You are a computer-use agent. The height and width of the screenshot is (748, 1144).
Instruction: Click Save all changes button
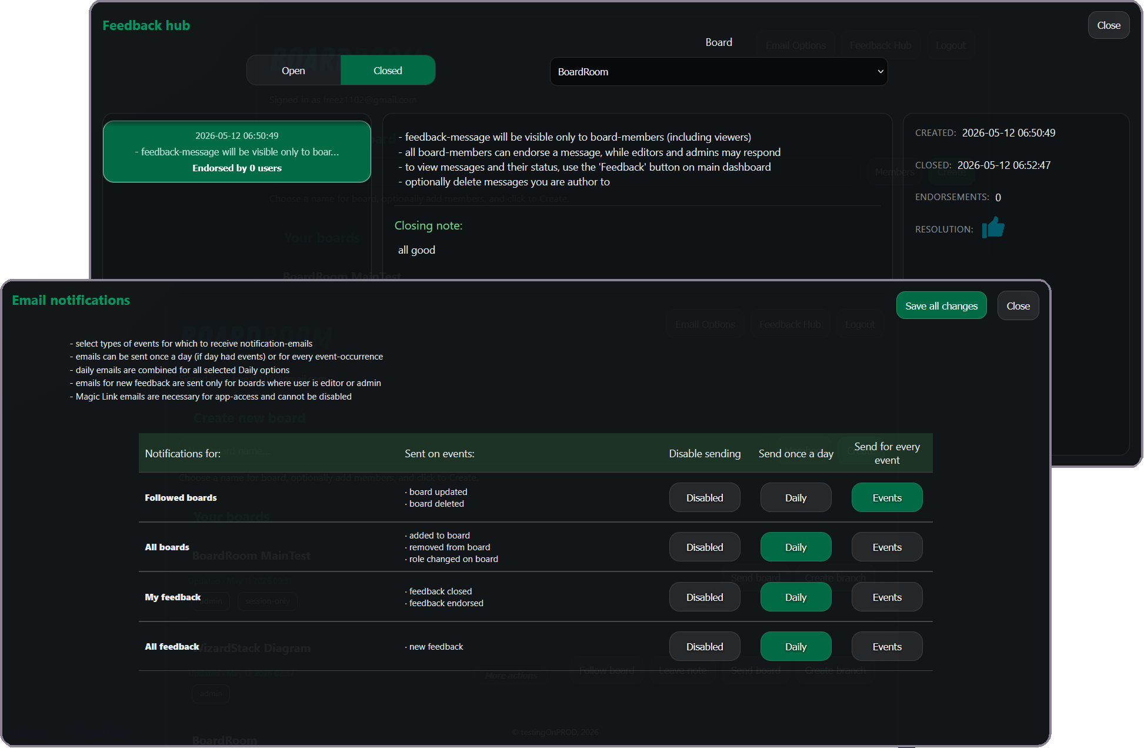942,306
